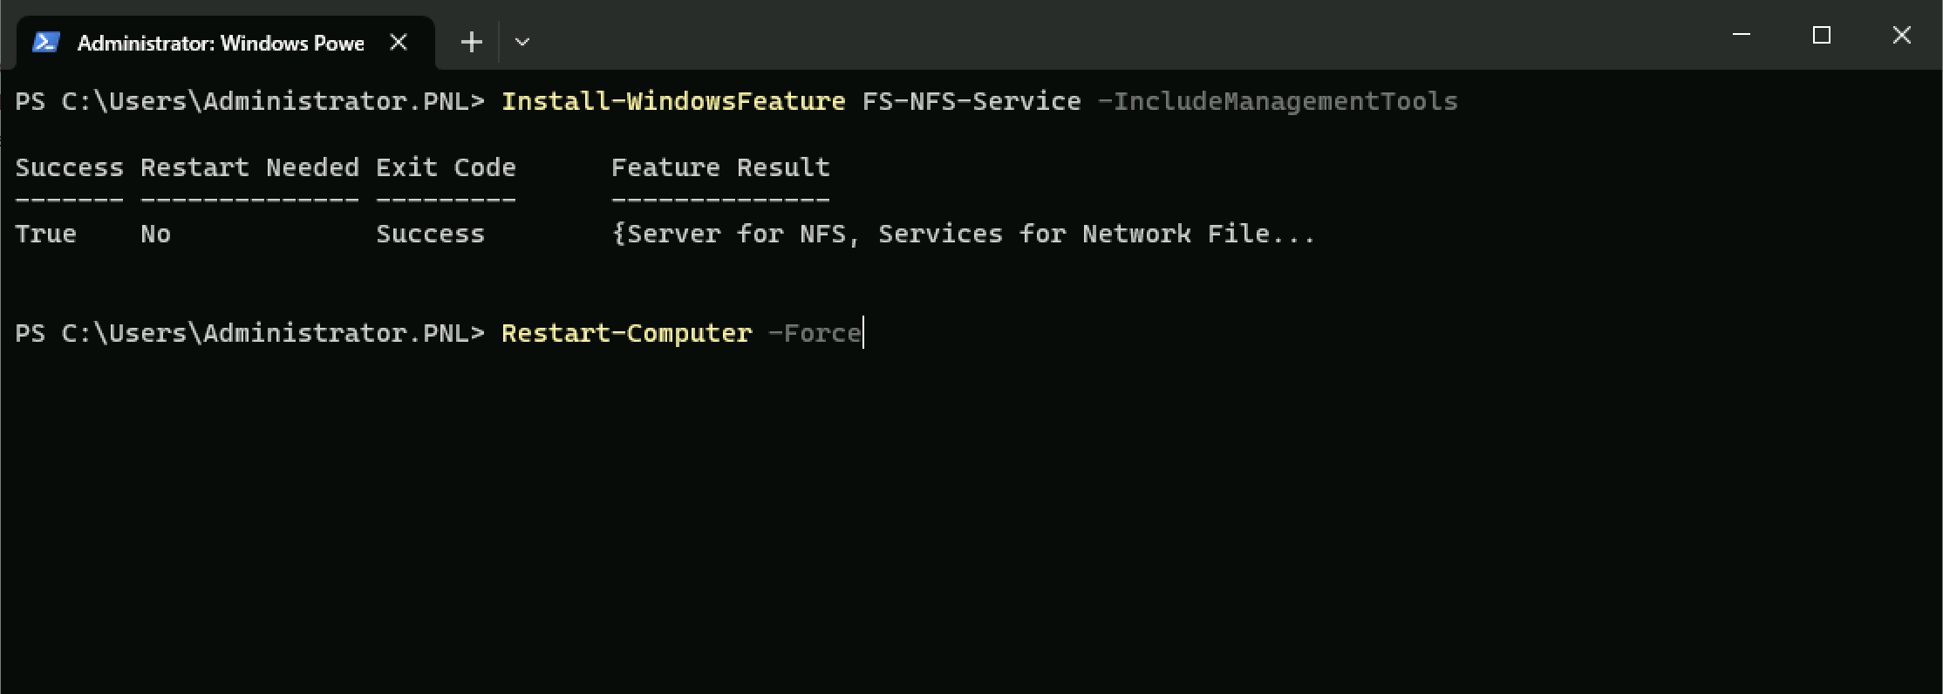This screenshot has width=1943, height=694.
Task: Click the Restart-Computer command text
Action: click(x=626, y=333)
